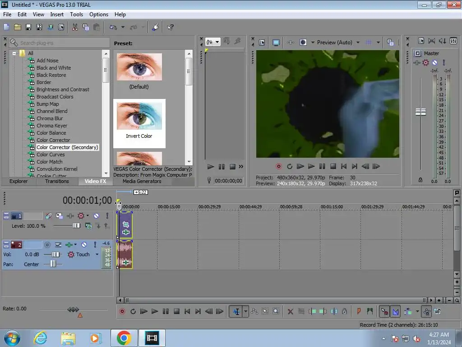Screen dimensions: 462x347
Task: Open a project with the folder icon
Action: point(18,27)
